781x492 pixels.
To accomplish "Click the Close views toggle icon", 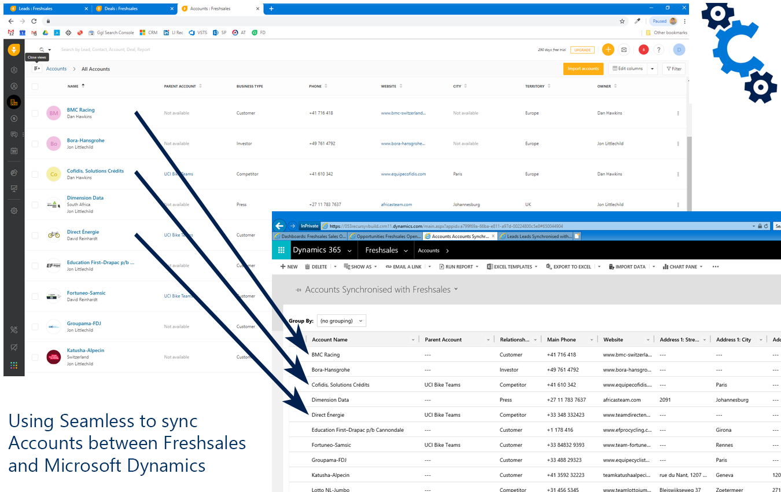I will pos(36,68).
